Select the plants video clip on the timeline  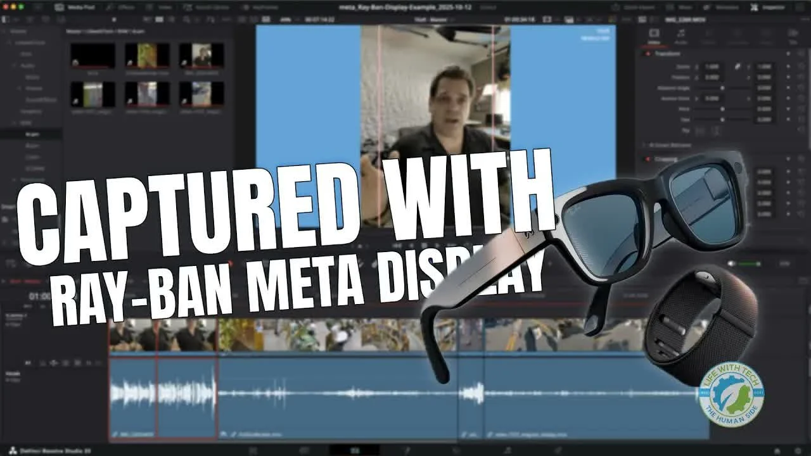coord(337,335)
